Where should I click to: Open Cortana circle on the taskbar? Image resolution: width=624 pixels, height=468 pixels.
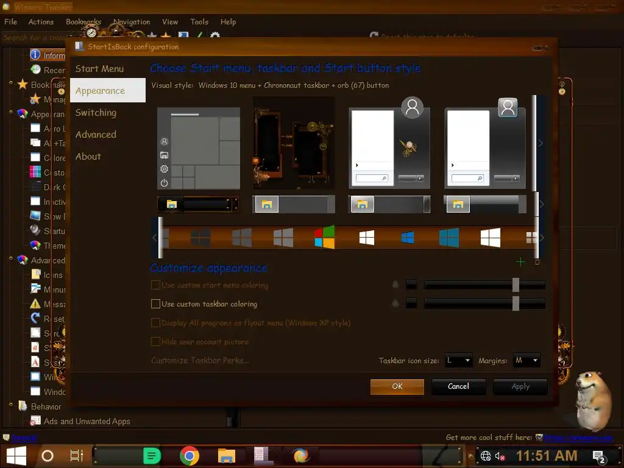(48, 456)
